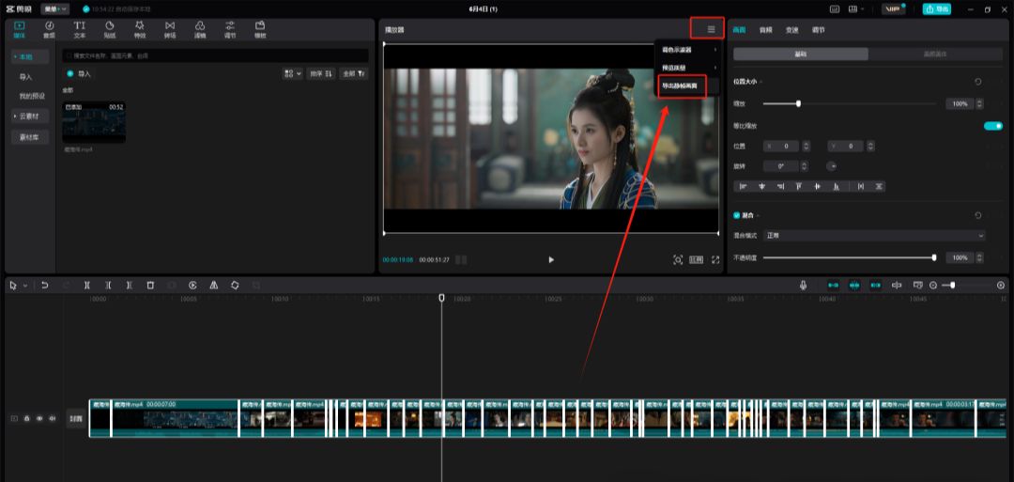
Task: Mute the main video track audio
Action: (x=53, y=419)
